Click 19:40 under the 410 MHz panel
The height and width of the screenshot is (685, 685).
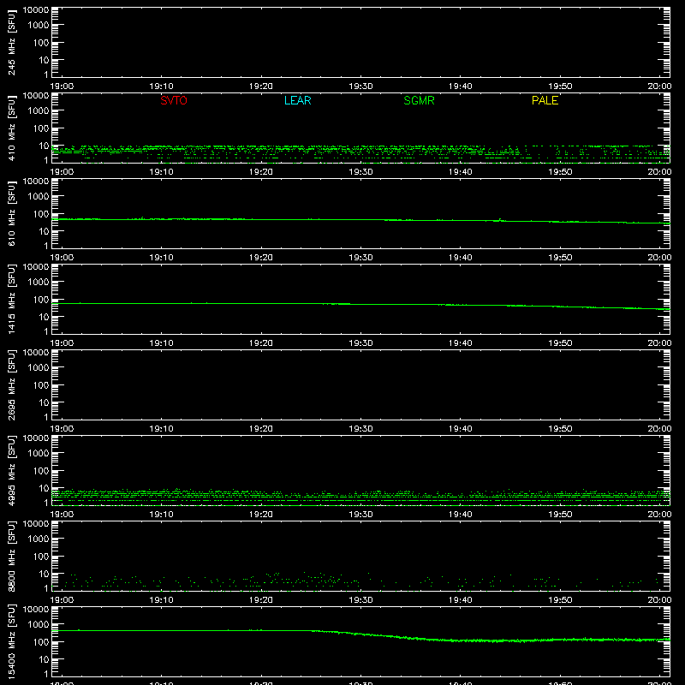tap(461, 172)
